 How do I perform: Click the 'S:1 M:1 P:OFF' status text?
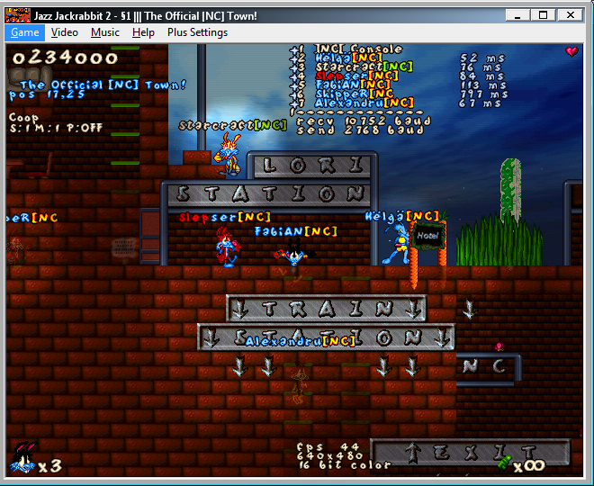tap(56, 128)
